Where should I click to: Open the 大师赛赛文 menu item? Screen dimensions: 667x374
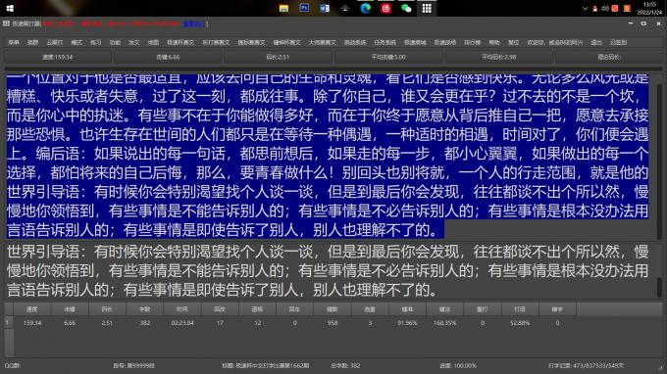coord(322,42)
